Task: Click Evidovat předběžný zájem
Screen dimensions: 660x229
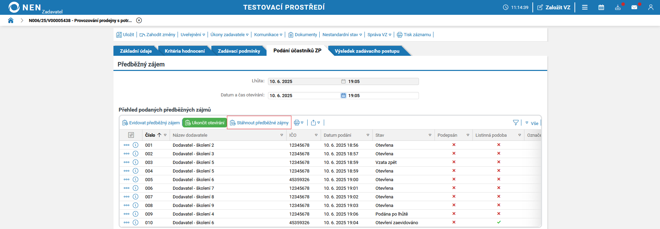Action: click(x=151, y=123)
